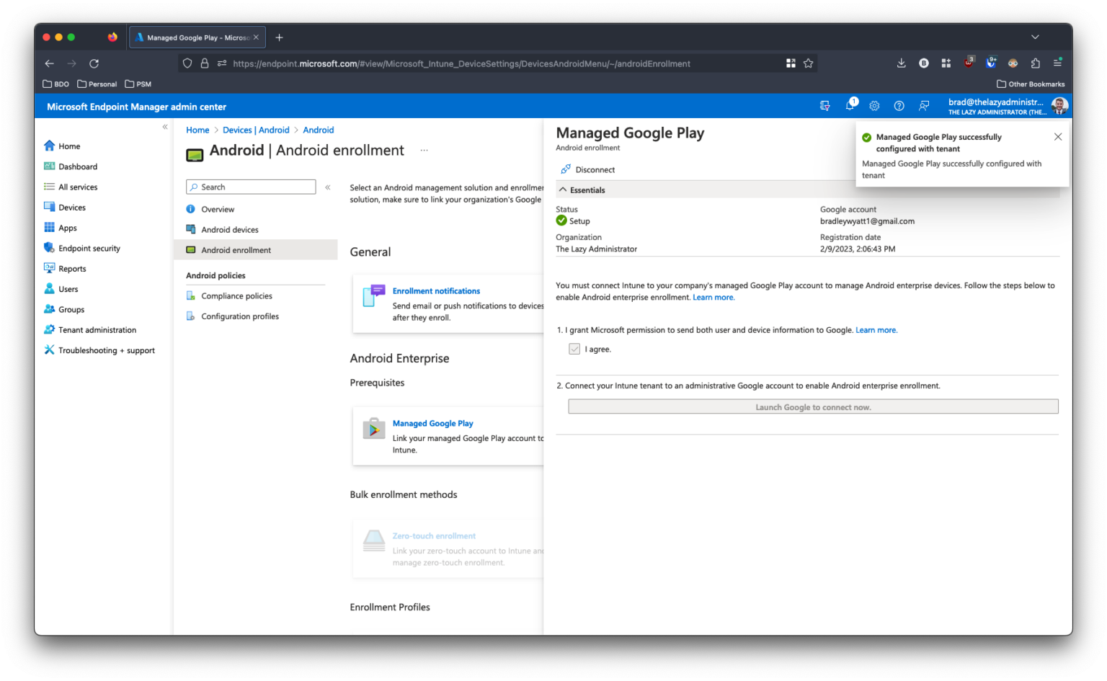Collapse the left navigation sidebar

[x=165, y=127]
